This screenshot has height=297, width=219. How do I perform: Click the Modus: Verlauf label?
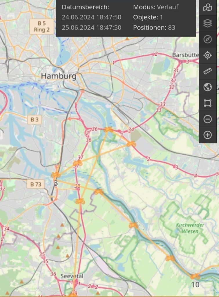[x=156, y=7]
